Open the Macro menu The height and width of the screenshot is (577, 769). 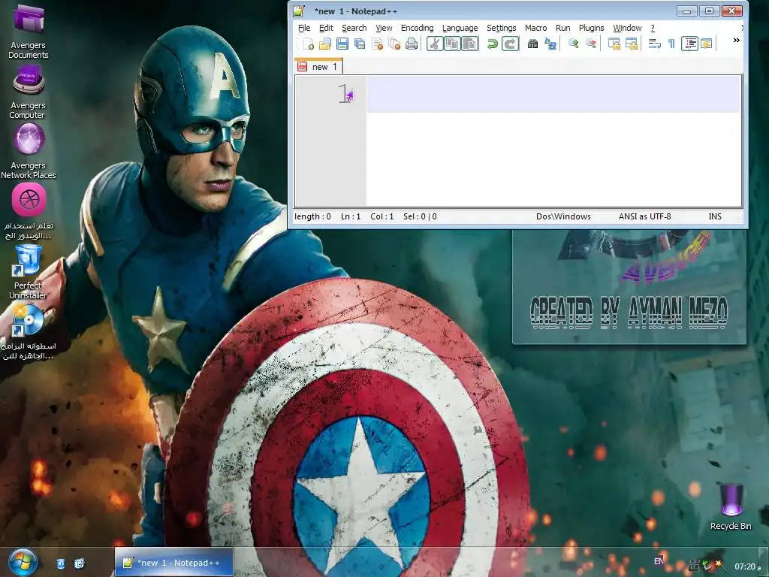(535, 28)
